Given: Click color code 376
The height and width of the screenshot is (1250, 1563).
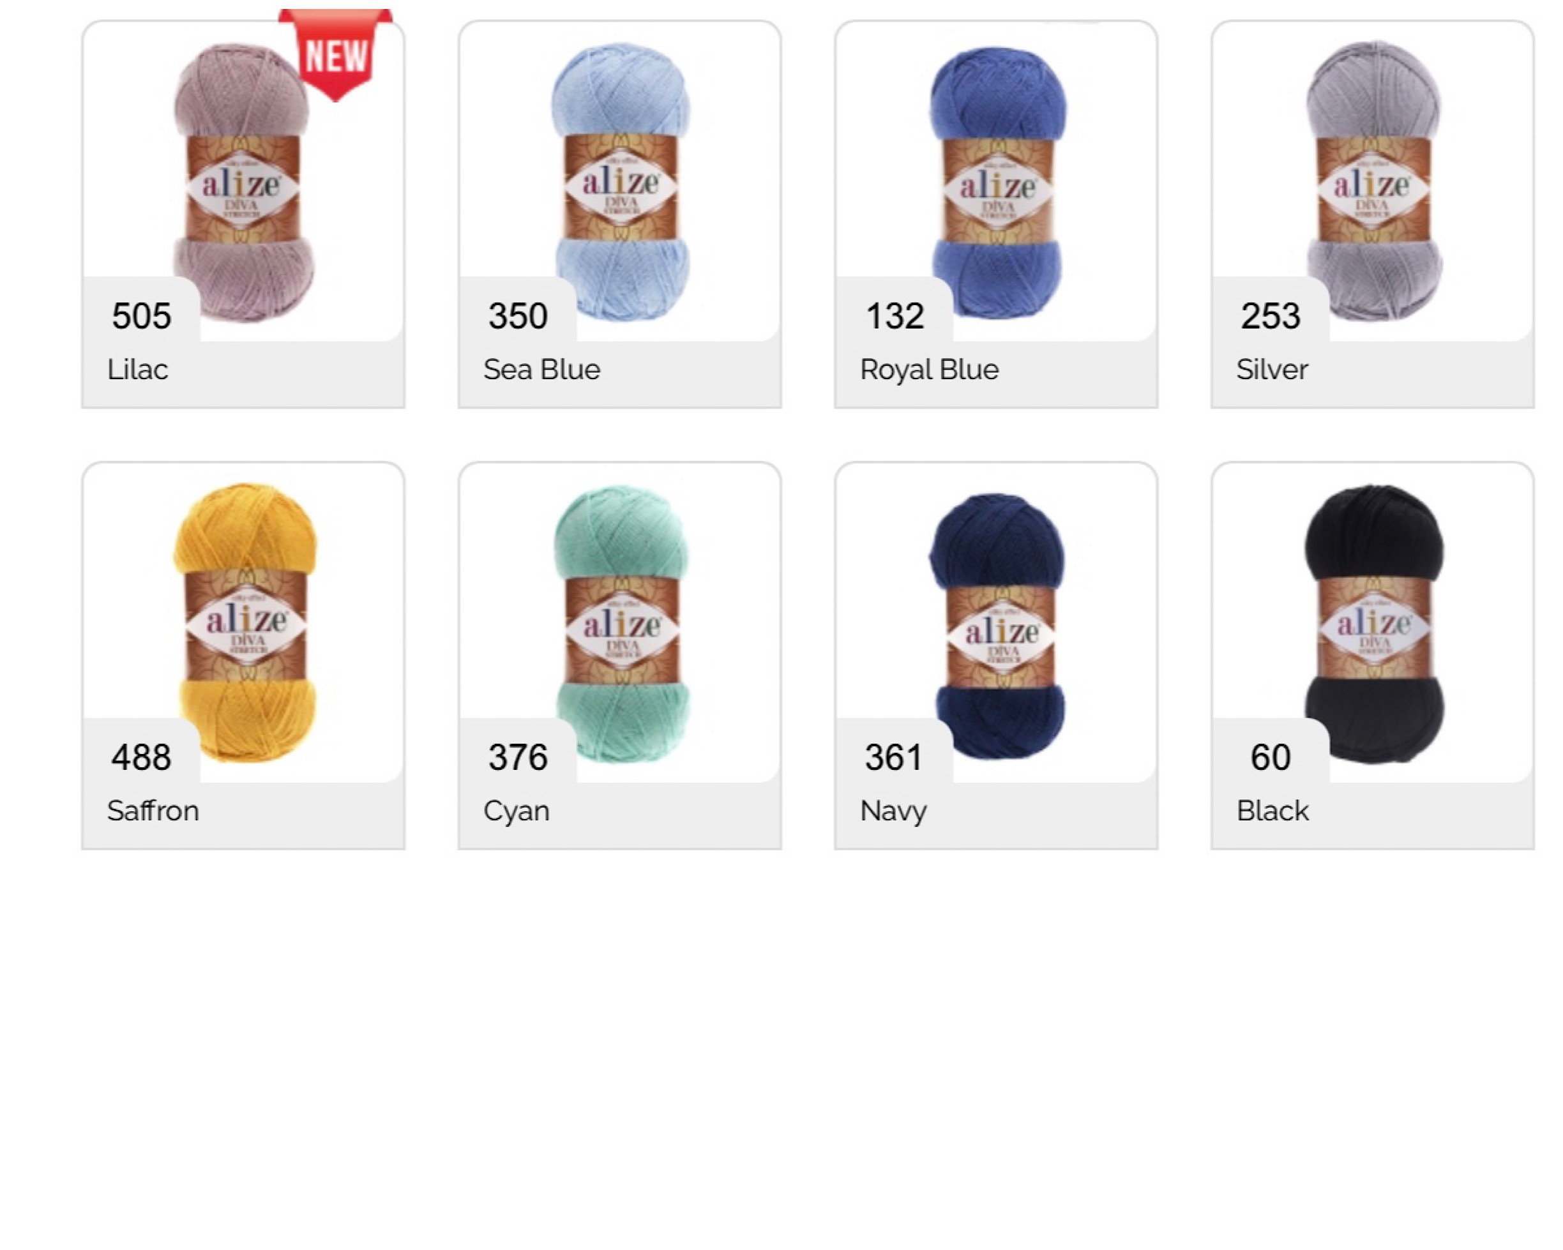Looking at the screenshot, I should pyautogui.click(x=518, y=758).
